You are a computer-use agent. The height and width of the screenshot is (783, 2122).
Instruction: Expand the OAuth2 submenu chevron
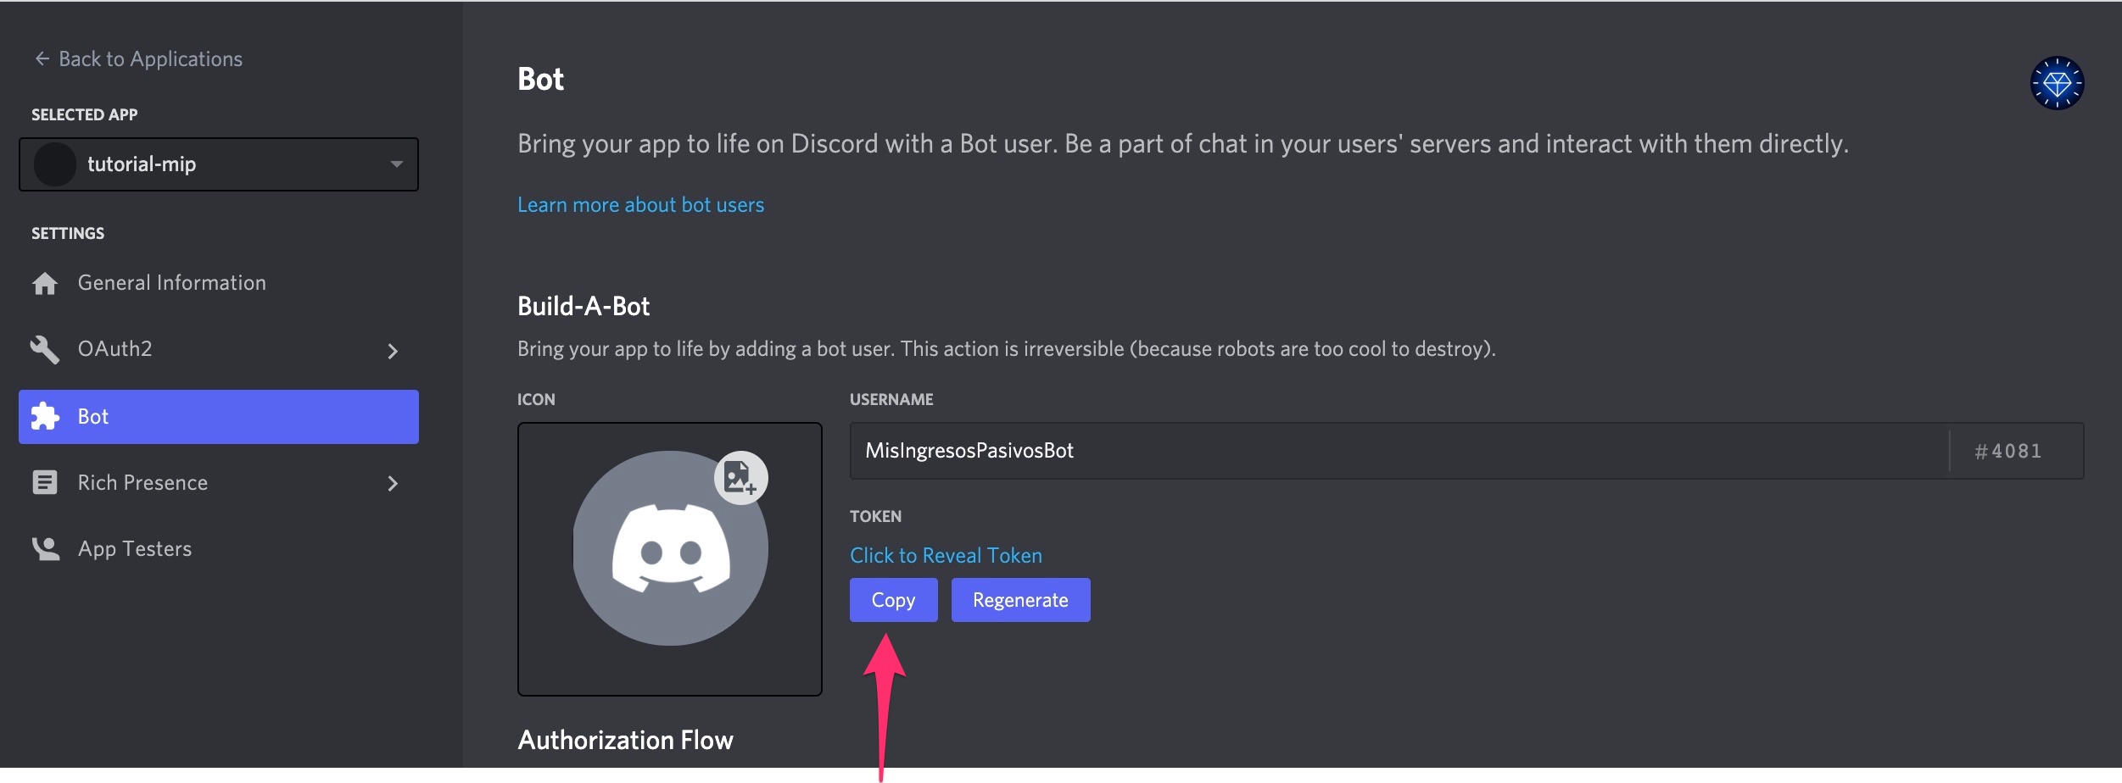point(393,351)
